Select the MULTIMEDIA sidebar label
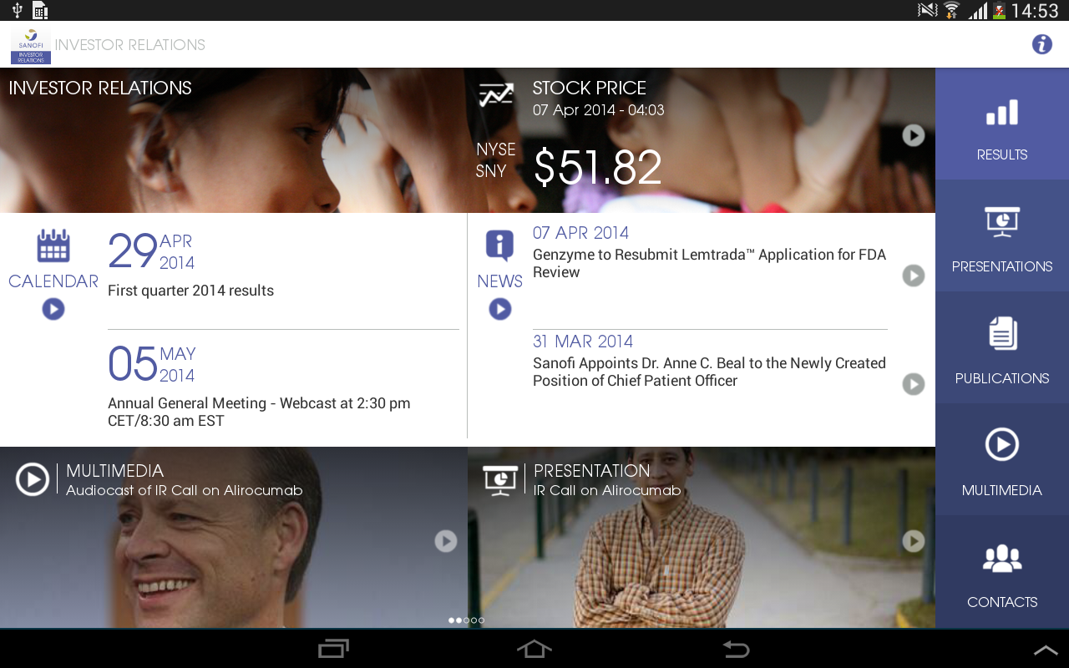1069x668 pixels. tap(1002, 490)
